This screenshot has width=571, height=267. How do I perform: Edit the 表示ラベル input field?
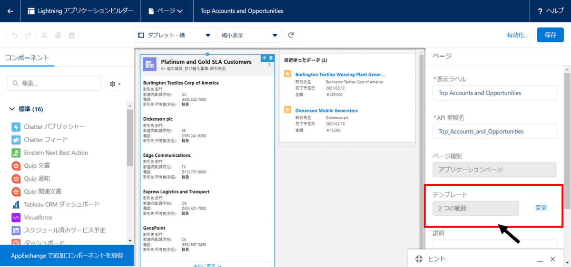coord(494,93)
